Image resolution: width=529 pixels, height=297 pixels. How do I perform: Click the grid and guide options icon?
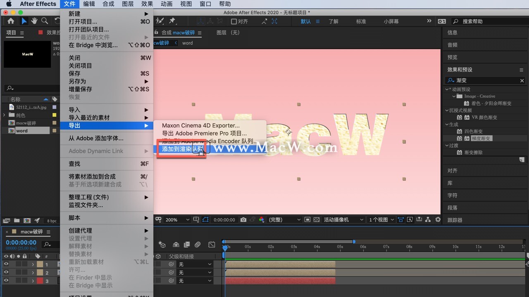click(x=196, y=220)
